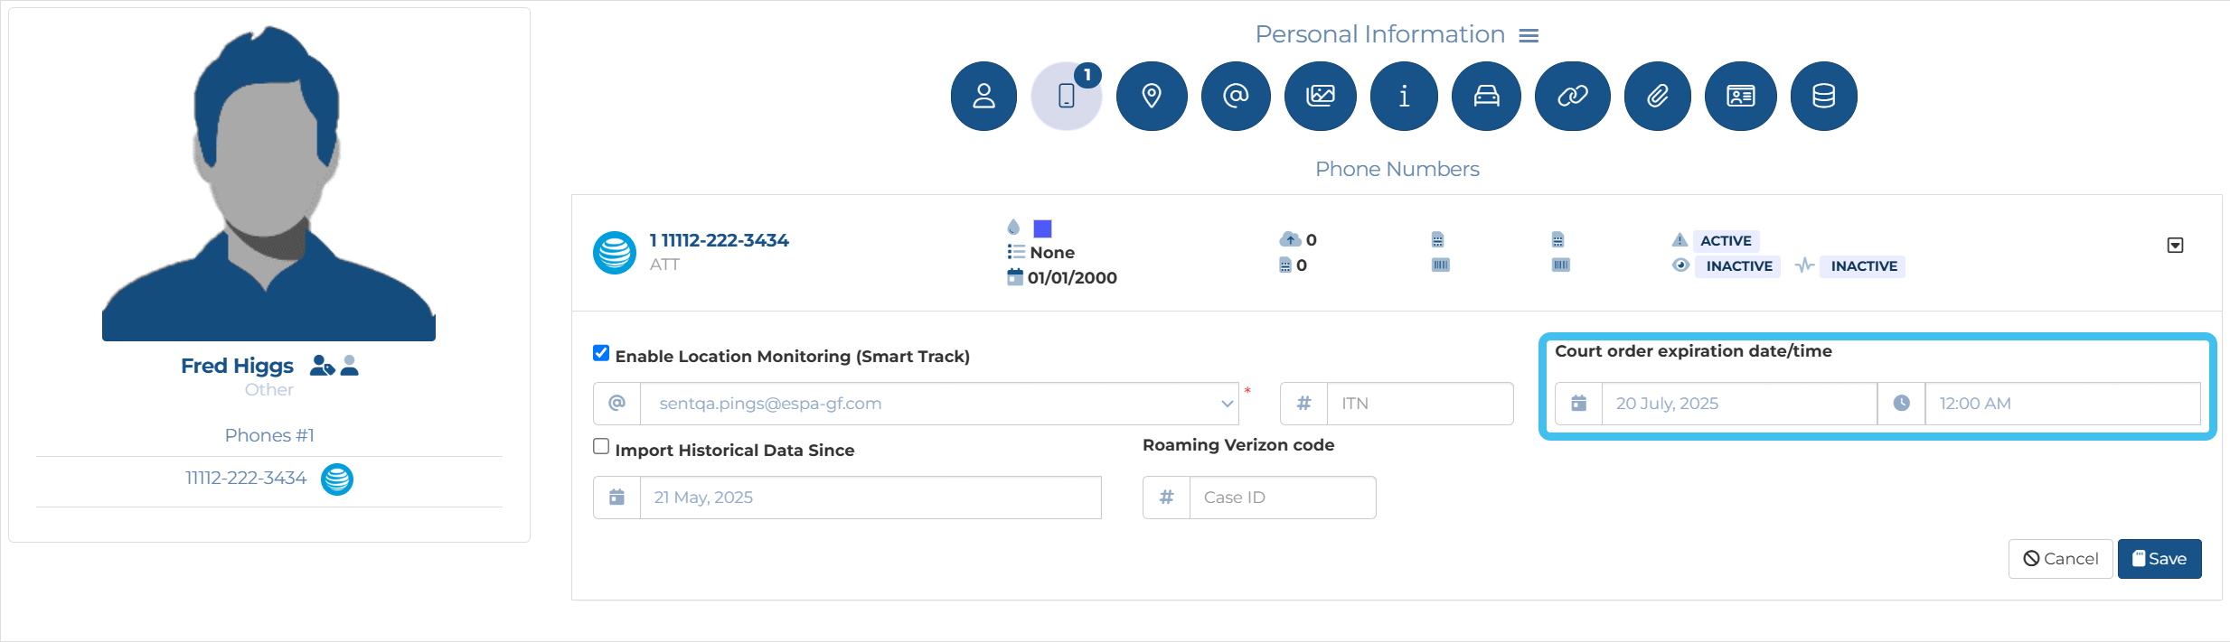Open the vehicles car icon
Viewport: 2230px width, 642px height.
[x=1486, y=96]
